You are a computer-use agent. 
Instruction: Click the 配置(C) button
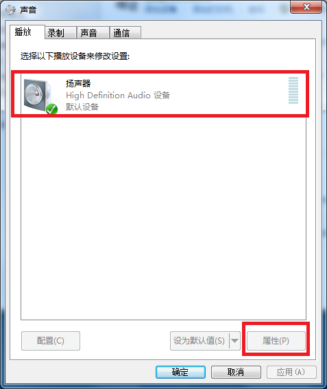51,341
